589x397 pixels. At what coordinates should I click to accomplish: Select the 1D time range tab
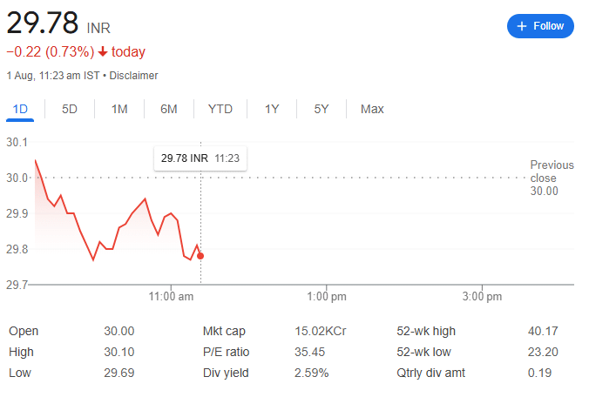point(20,109)
